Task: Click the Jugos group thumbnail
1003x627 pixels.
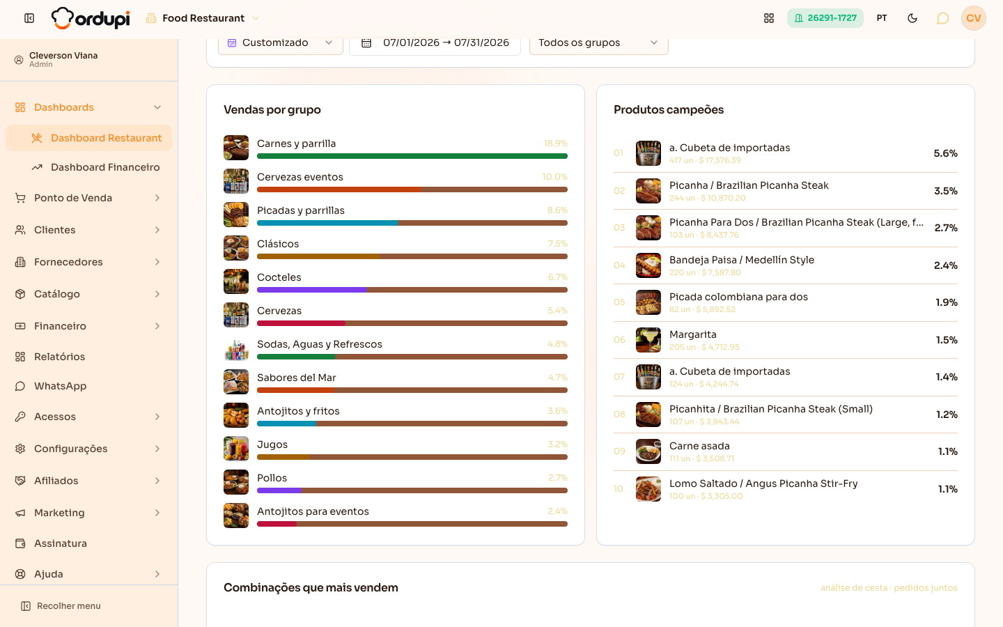Action: (x=236, y=449)
